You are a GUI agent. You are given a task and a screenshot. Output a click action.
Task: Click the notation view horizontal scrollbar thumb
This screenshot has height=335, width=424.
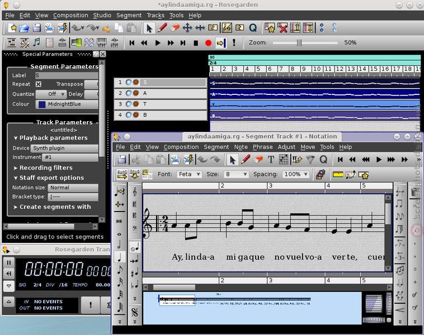[174, 287]
